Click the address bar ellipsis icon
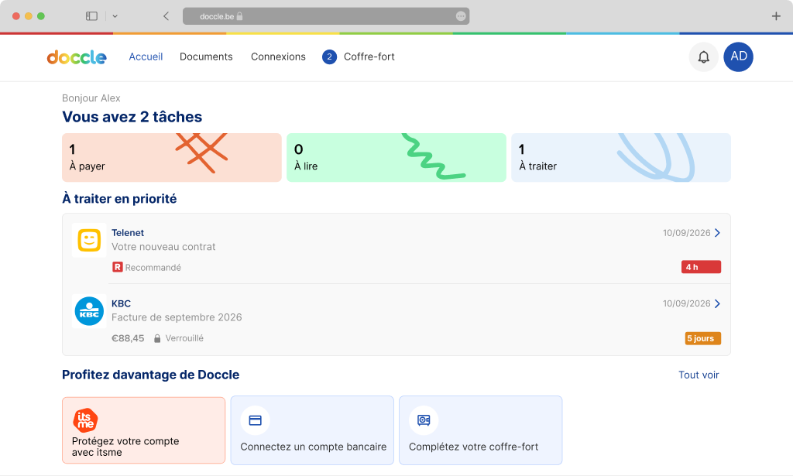Image resolution: width=793 pixels, height=476 pixels. pyautogui.click(x=461, y=16)
